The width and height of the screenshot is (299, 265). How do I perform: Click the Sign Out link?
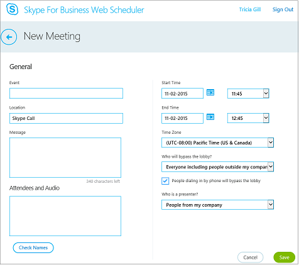[x=283, y=9]
